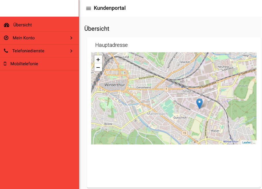
Task: Click the route 15 shield on map
Action: click(x=184, y=133)
